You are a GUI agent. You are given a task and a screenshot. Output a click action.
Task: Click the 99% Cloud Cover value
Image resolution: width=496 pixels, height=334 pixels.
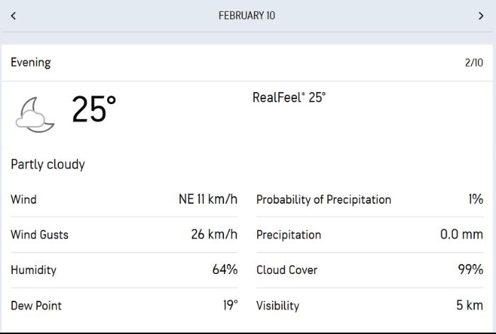(470, 270)
